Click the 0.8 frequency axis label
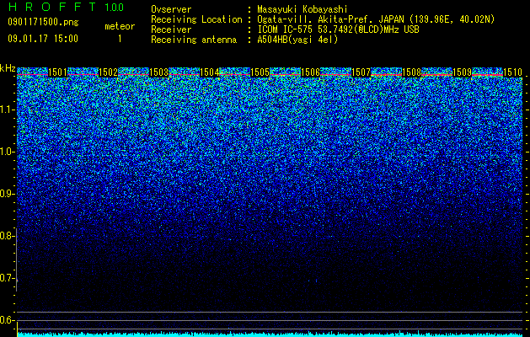Screen dimensions: 530x337 (8, 236)
